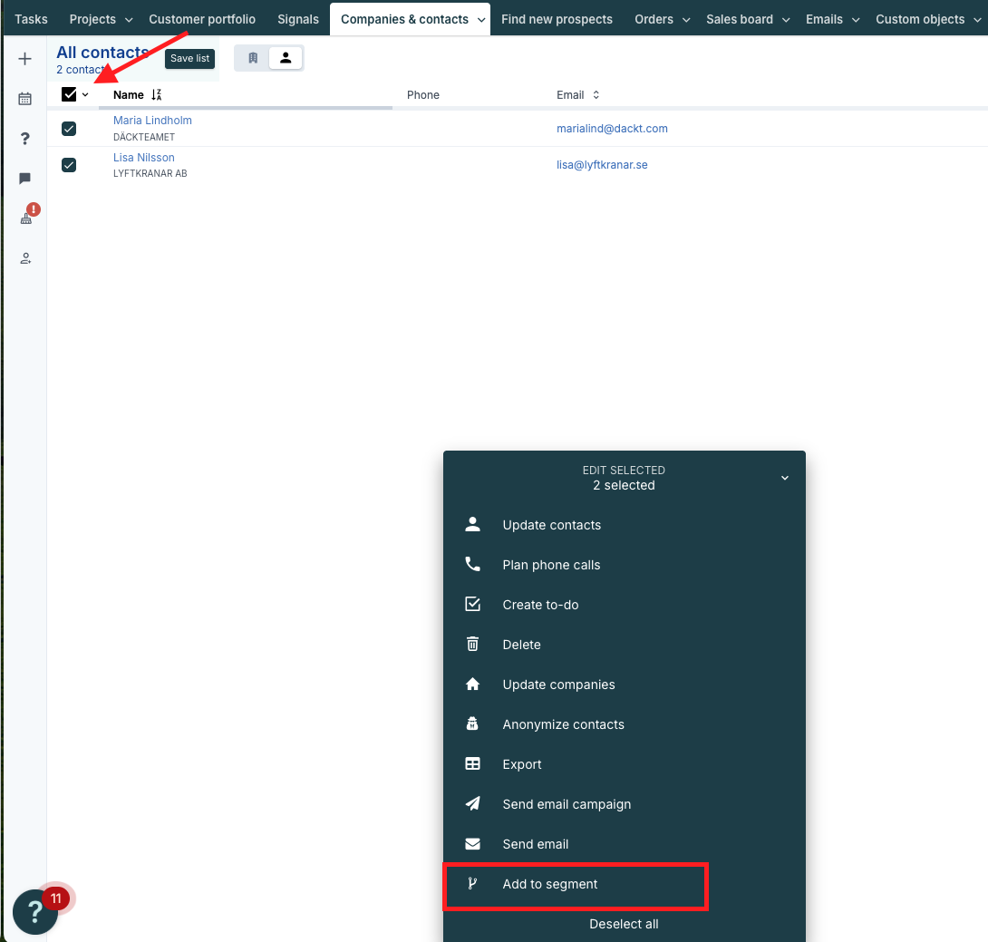The image size is (988, 942).
Task: Switch to companies view building icon
Action: click(253, 58)
